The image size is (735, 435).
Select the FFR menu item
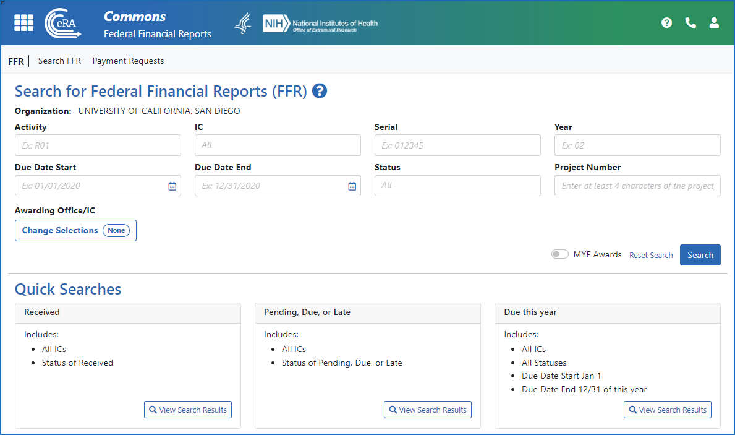click(16, 61)
